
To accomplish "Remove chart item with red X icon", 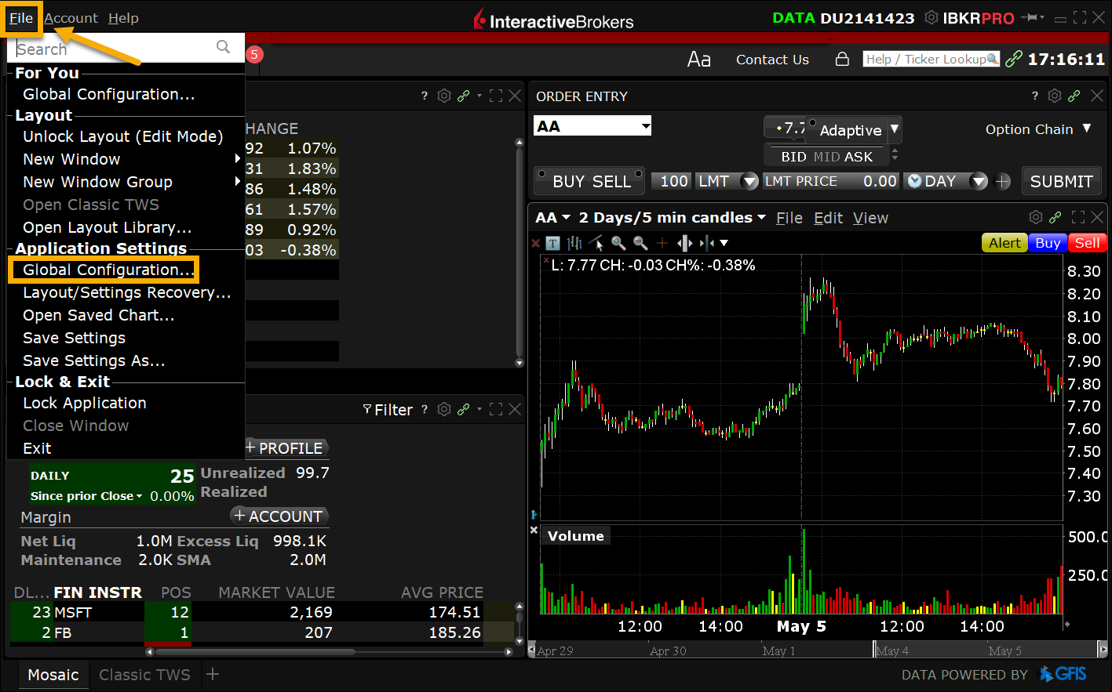I will coord(536,244).
